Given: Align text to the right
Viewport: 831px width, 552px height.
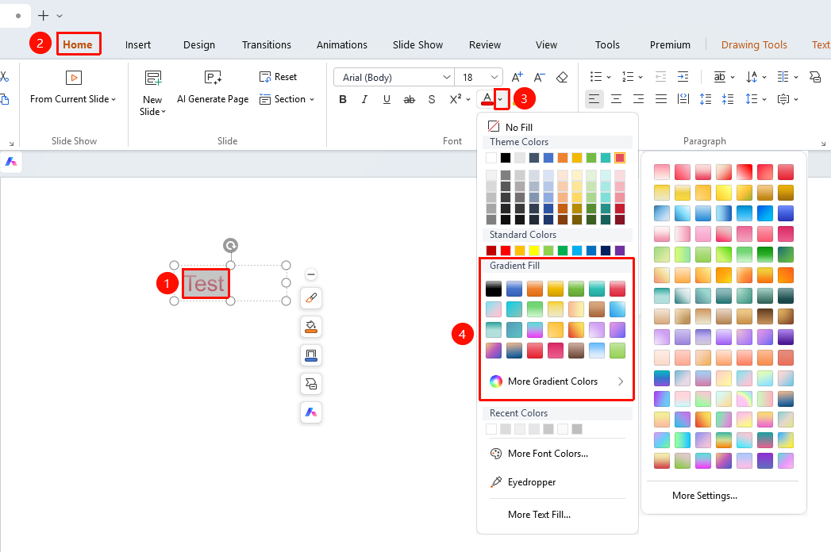Looking at the screenshot, I should pyautogui.click(x=639, y=99).
